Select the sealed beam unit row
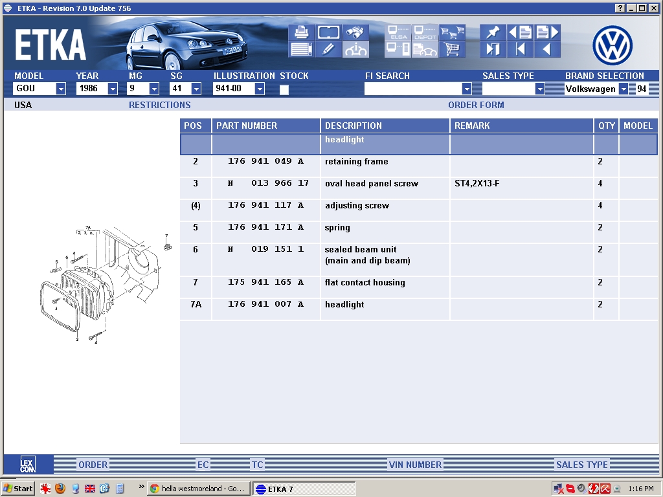 click(361, 255)
